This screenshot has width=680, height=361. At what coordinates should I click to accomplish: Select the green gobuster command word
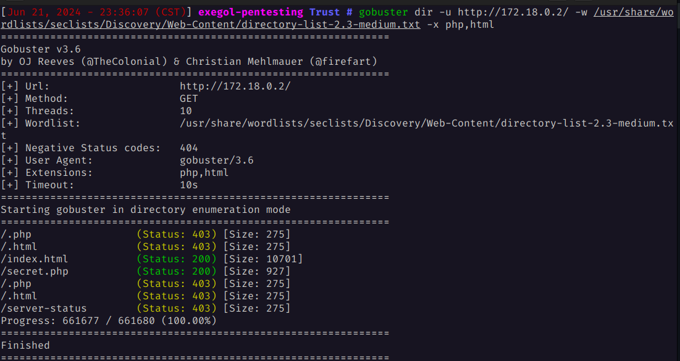click(384, 12)
